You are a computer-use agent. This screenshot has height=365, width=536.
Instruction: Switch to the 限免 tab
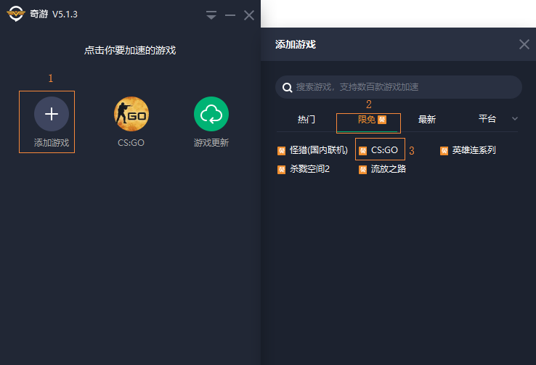point(368,120)
